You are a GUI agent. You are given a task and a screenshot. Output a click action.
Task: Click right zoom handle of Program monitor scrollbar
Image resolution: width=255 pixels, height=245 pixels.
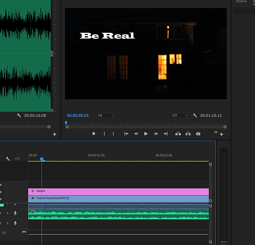point(225,127)
